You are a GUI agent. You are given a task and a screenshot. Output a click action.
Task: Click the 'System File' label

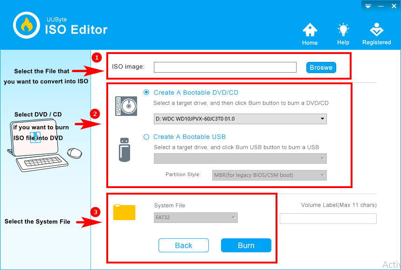pyautogui.click(x=170, y=205)
